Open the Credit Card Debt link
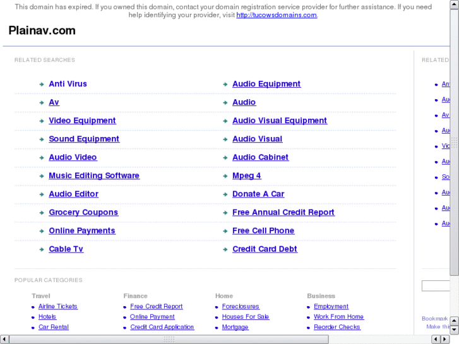Viewport: 459px width, 344px height. [x=265, y=249]
